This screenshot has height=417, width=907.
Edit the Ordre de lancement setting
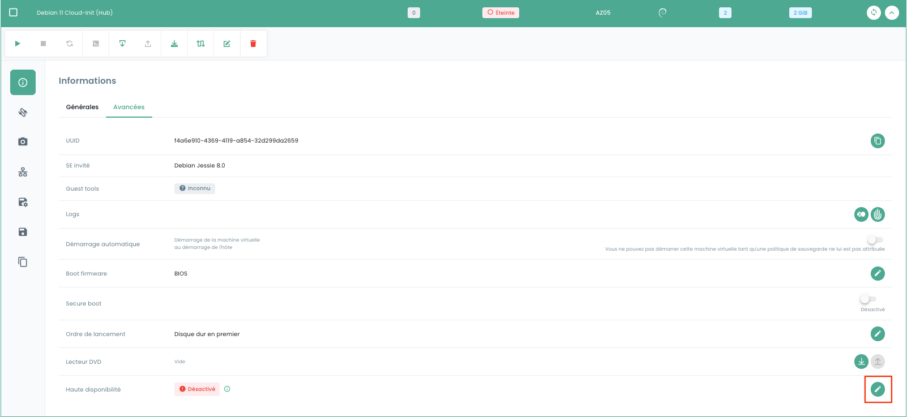click(877, 334)
